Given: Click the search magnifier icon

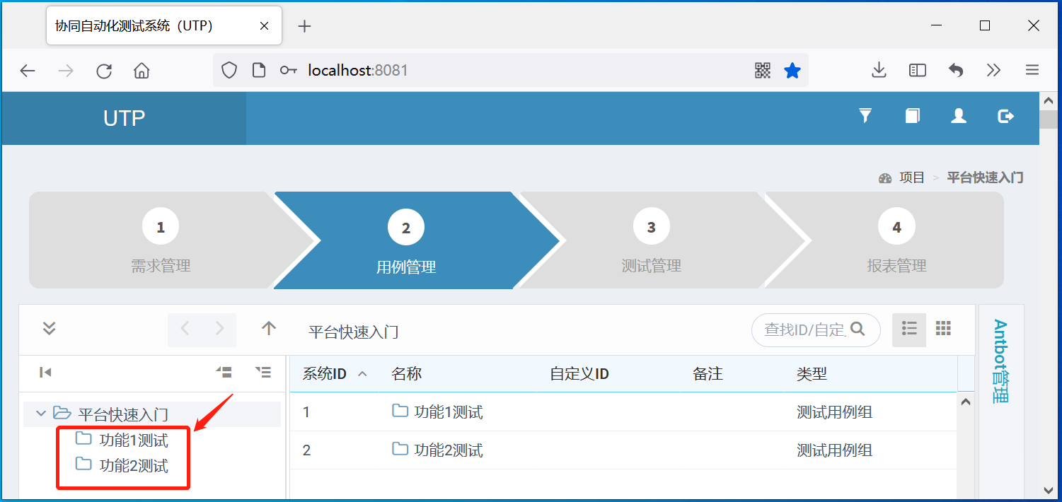Looking at the screenshot, I should point(858,329).
